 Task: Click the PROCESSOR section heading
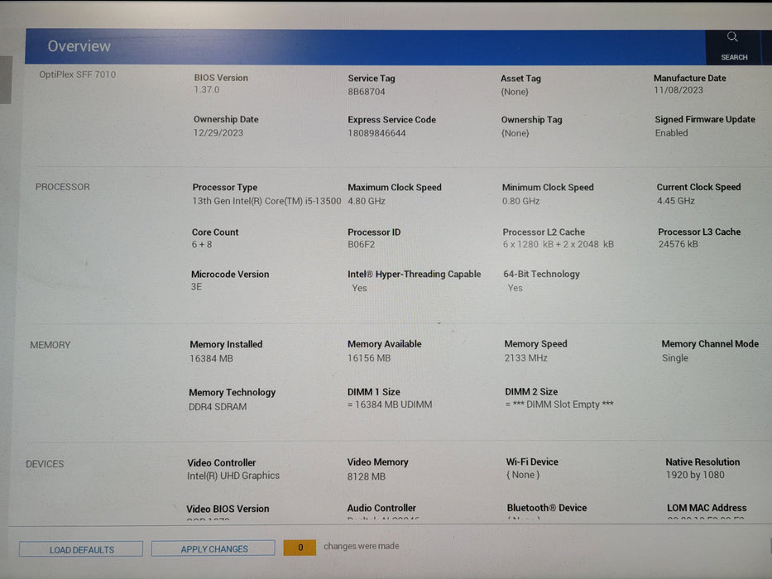[x=63, y=187]
